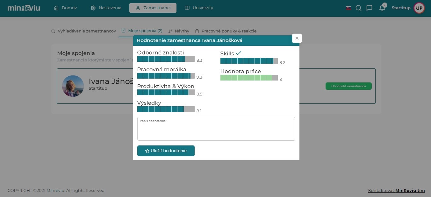Open the notifications bell icon

[x=382, y=8]
